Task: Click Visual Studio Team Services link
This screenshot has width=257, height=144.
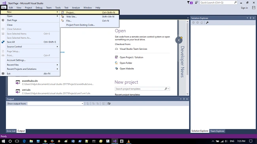Action: (133, 49)
